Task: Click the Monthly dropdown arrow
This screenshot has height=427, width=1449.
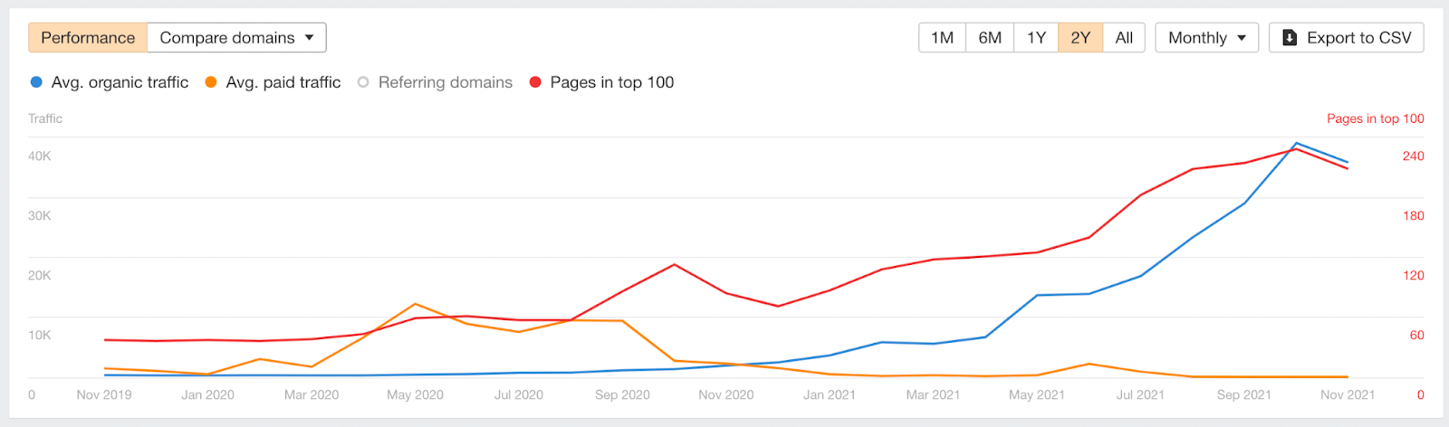Action: point(1242,38)
